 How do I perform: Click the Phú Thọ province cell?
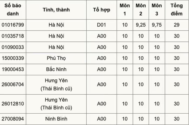click(56, 58)
